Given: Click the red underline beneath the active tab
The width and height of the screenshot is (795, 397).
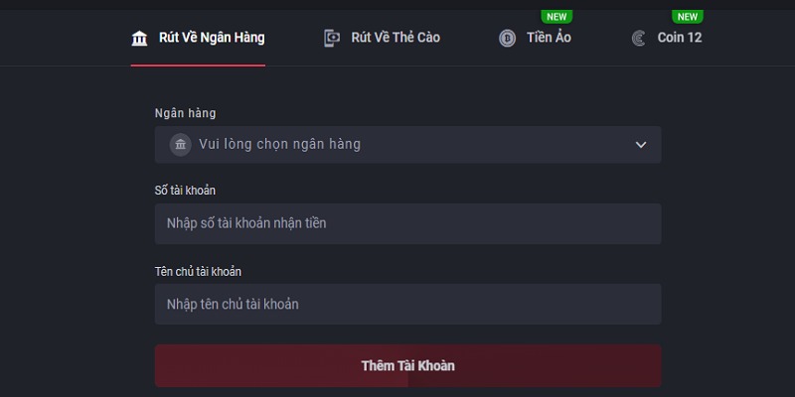Looking at the screenshot, I should click(198, 65).
